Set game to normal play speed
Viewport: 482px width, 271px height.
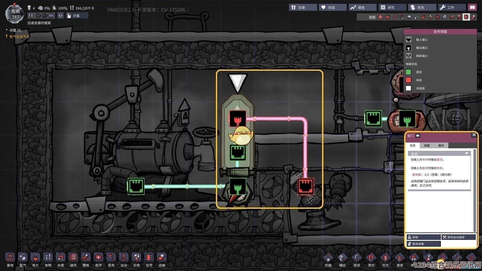pyautogui.click(x=39, y=16)
